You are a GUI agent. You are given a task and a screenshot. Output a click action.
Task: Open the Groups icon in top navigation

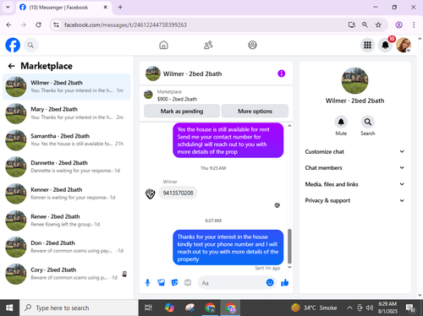click(252, 45)
